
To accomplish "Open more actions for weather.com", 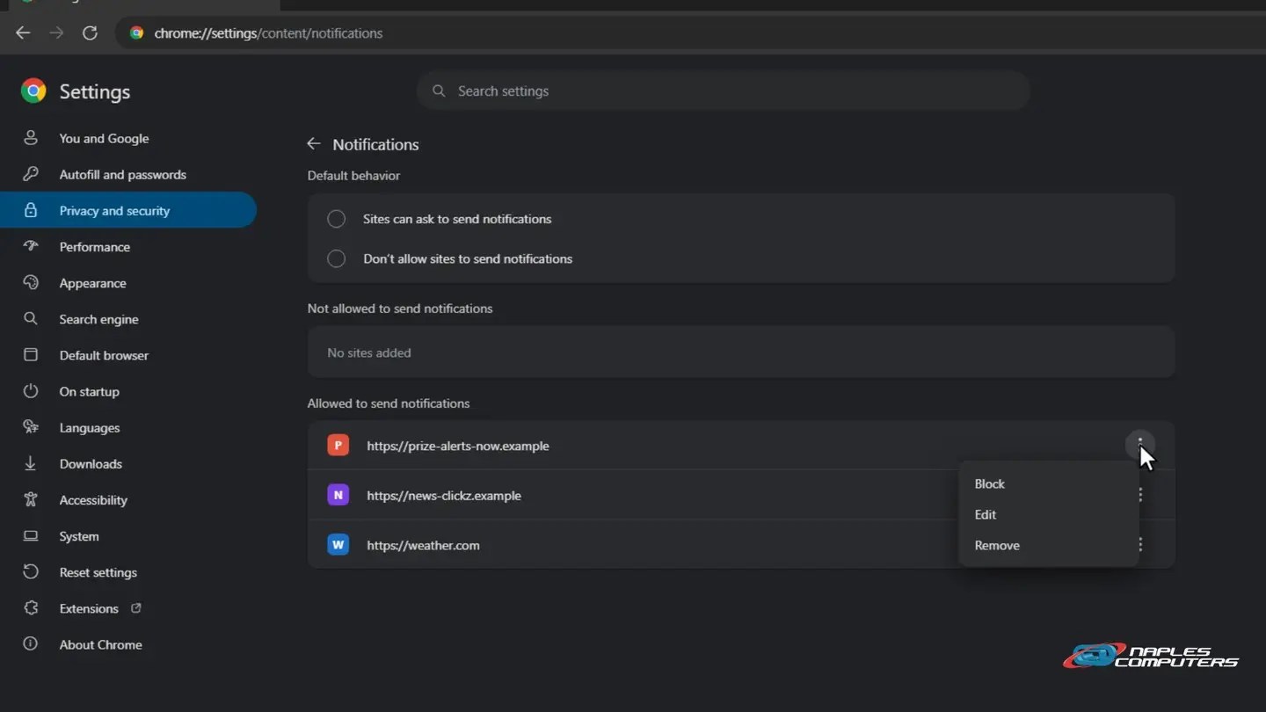I will [1140, 545].
